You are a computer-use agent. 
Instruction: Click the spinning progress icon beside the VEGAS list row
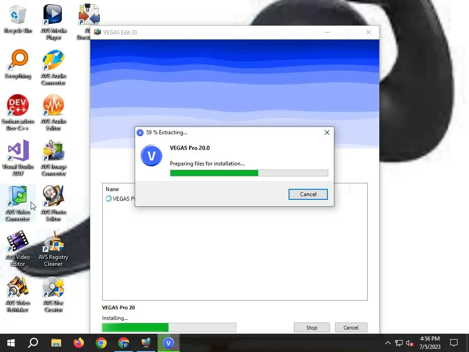(109, 198)
